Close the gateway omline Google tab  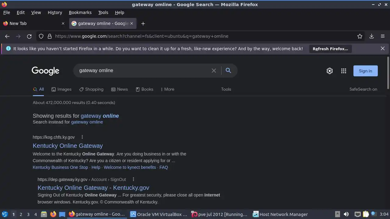132,23
